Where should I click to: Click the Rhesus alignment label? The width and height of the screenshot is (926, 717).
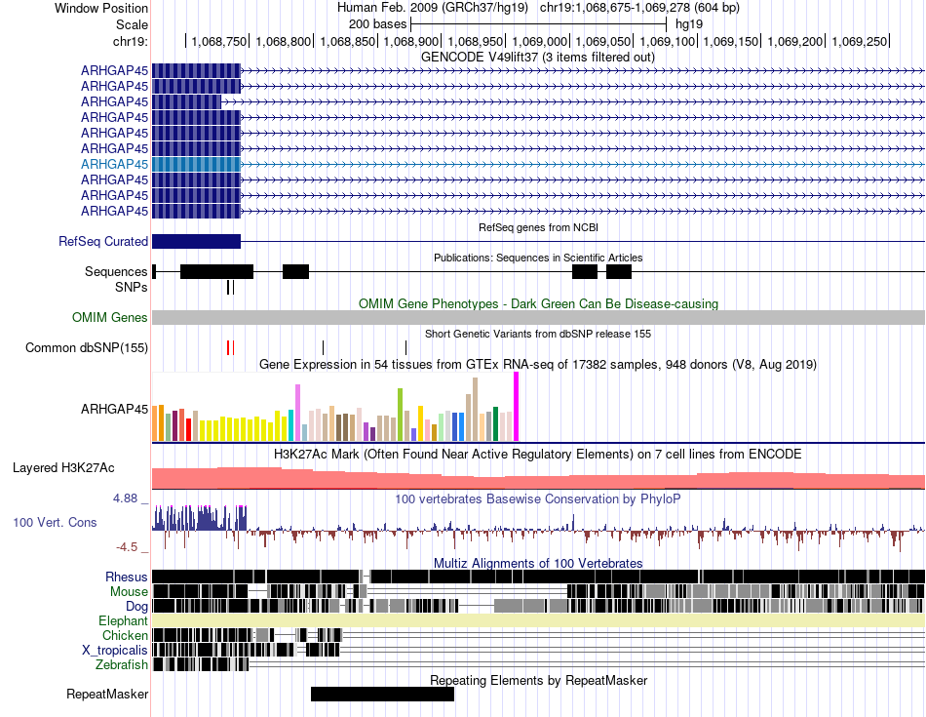point(127,577)
